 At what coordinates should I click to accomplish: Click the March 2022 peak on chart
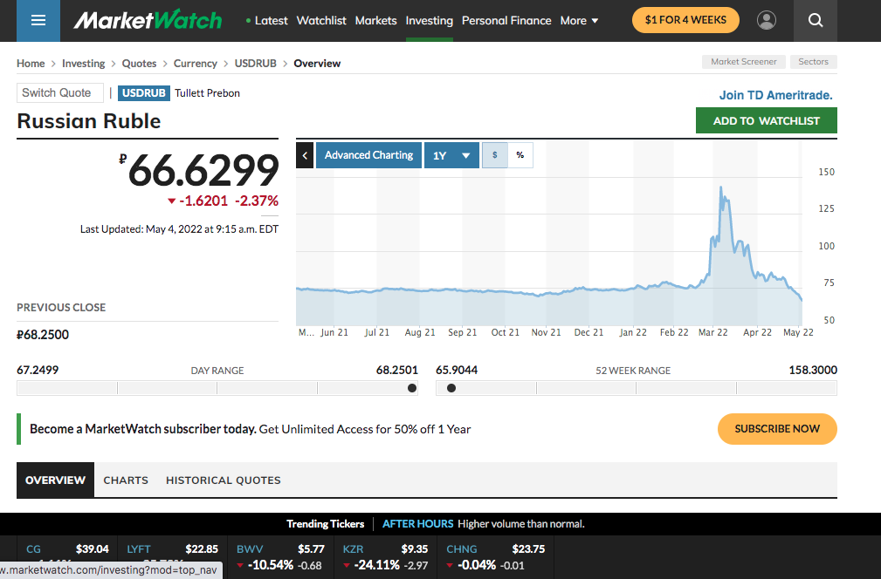721,188
